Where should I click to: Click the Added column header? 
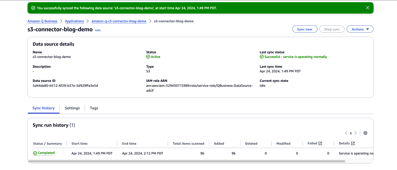click(x=219, y=143)
